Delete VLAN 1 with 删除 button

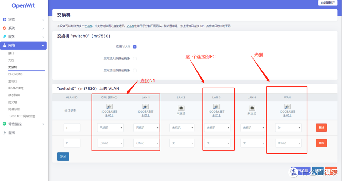click(321, 128)
